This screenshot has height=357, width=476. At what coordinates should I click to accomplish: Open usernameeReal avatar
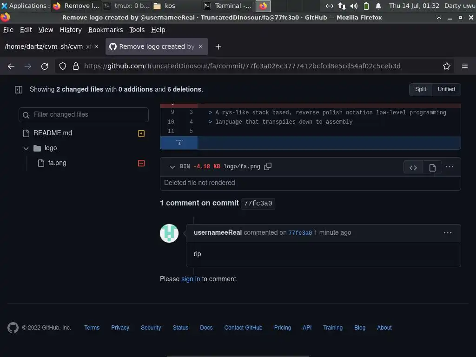pos(169,233)
